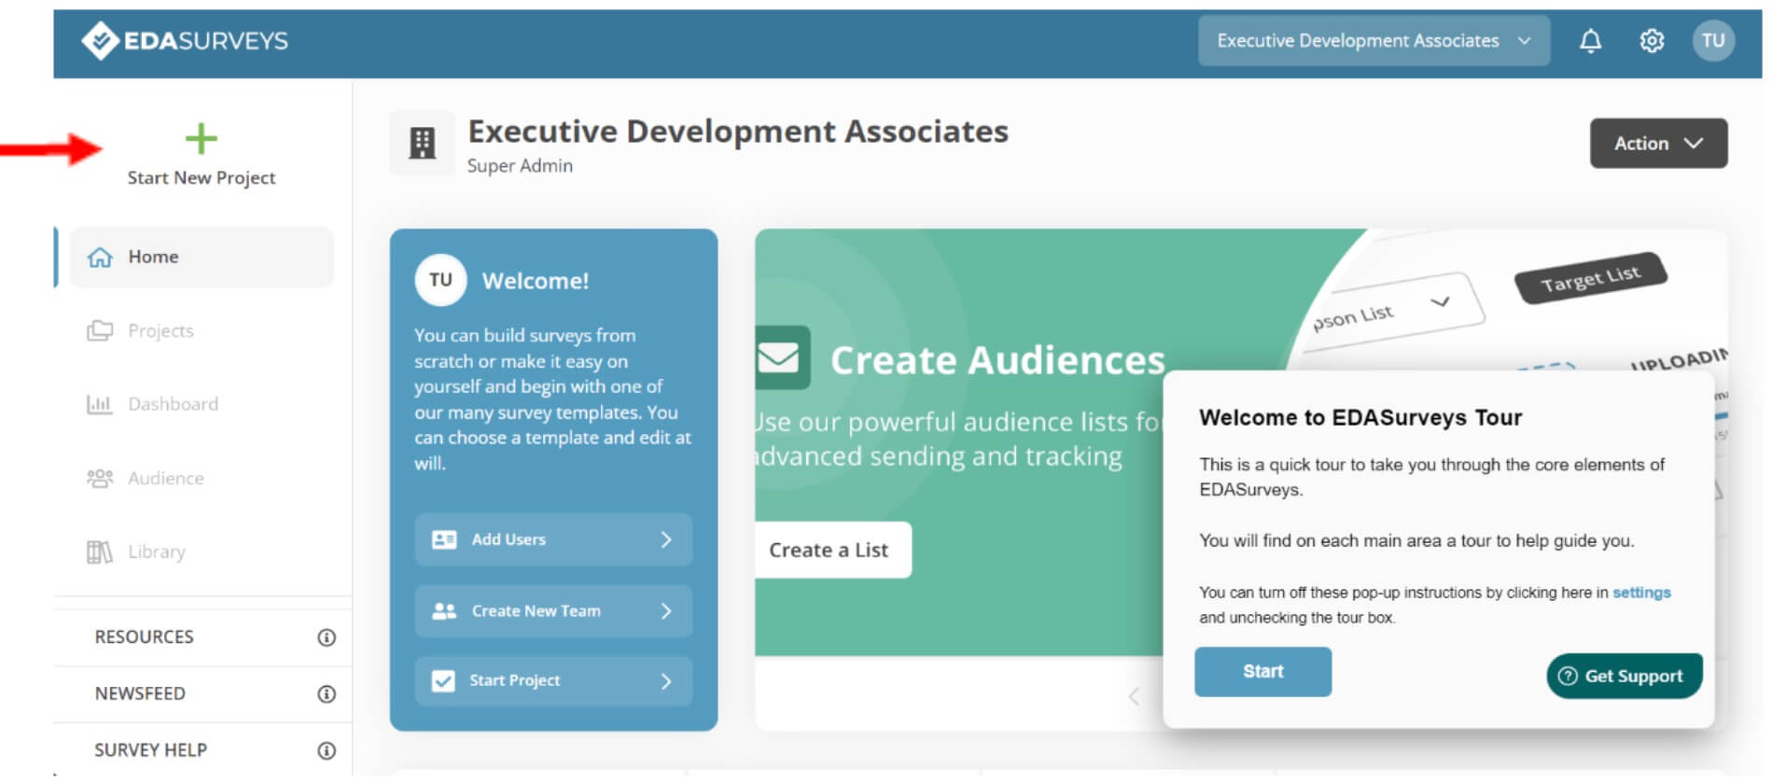
Task: Open the notifications bell
Action: tap(1590, 40)
